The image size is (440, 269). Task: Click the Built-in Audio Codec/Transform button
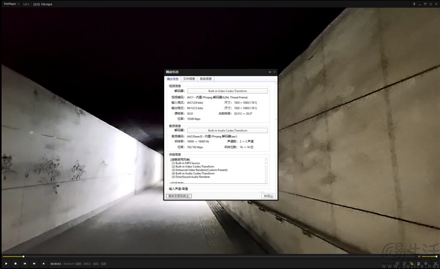(228, 130)
